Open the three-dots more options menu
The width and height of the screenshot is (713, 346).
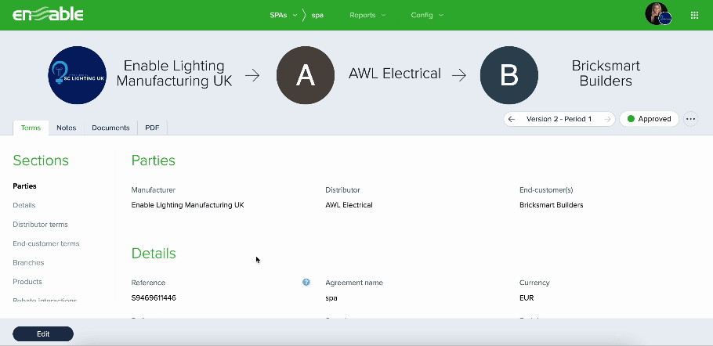[690, 119]
